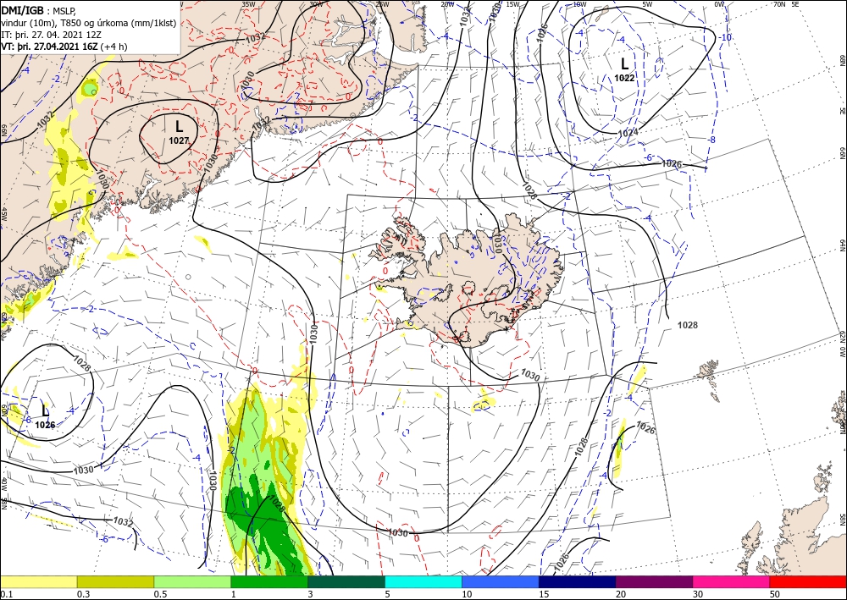Click the 35W longitude label
This screenshot has width=847, height=600.
(248, 4)
